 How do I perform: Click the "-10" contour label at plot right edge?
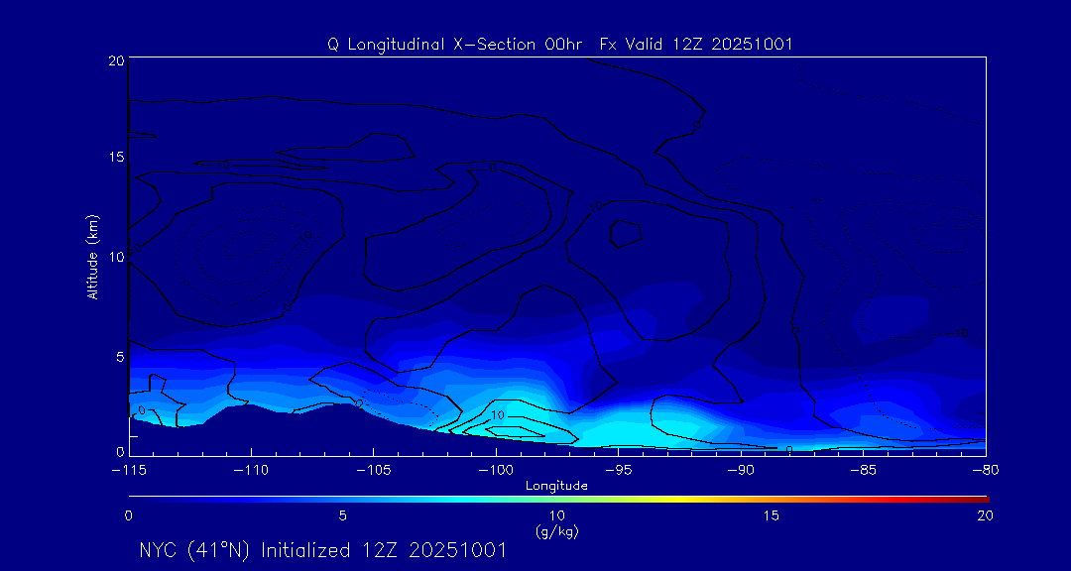(x=958, y=333)
